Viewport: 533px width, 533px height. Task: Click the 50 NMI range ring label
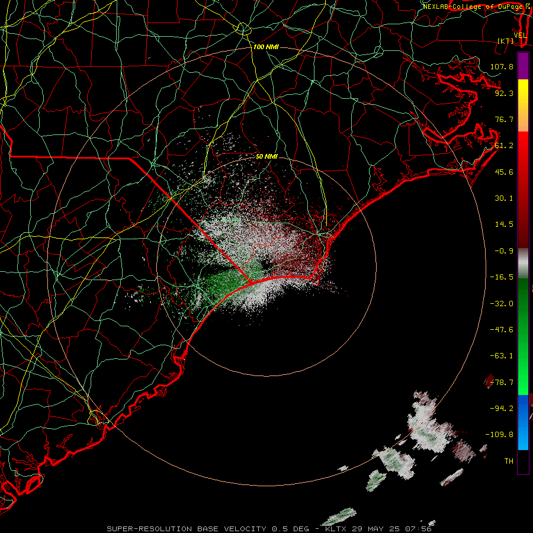coord(267,157)
